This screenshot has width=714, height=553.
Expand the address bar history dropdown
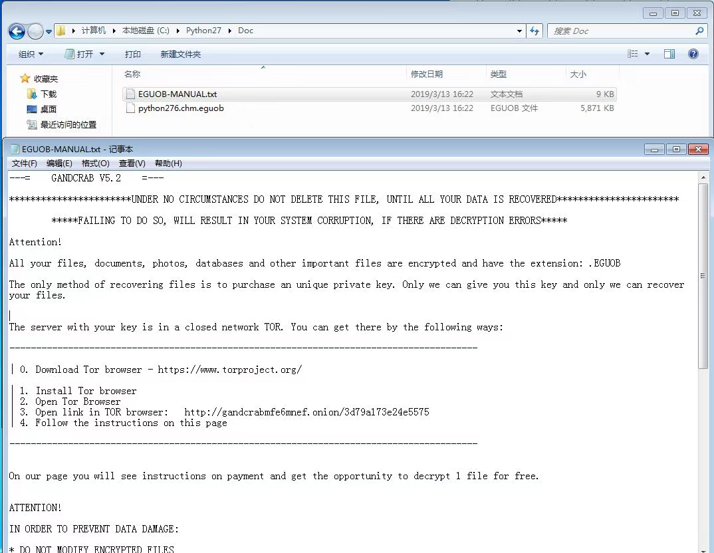pyautogui.click(x=520, y=31)
